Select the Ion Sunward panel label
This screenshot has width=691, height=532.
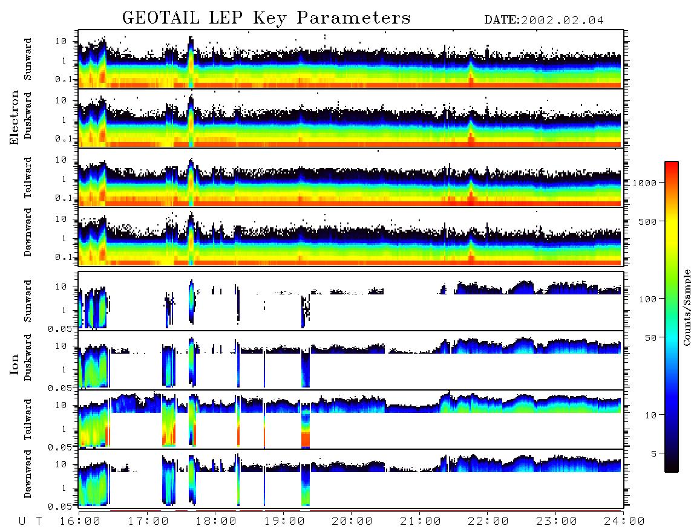point(28,301)
